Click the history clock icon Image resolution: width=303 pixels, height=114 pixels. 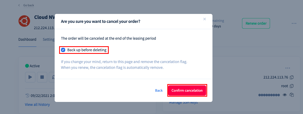click(x=27, y=95)
